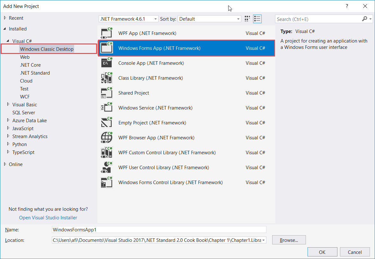
Task: Click the WPF Custom Control Library icon
Action: (x=107, y=152)
